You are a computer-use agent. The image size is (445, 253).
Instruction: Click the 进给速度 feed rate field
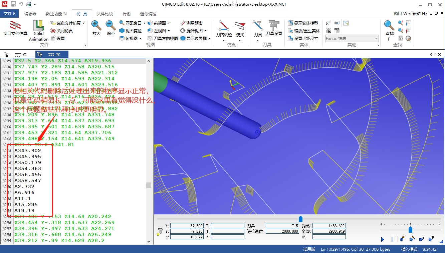[282, 231]
